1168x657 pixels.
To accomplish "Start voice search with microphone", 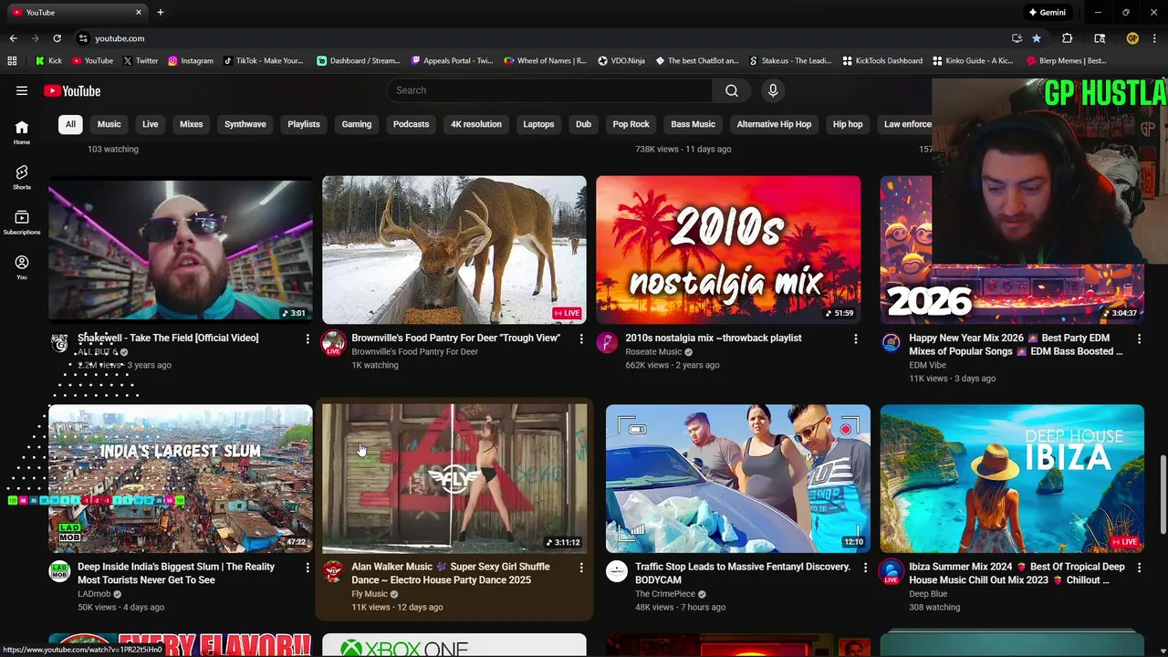I will pyautogui.click(x=773, y=90).
